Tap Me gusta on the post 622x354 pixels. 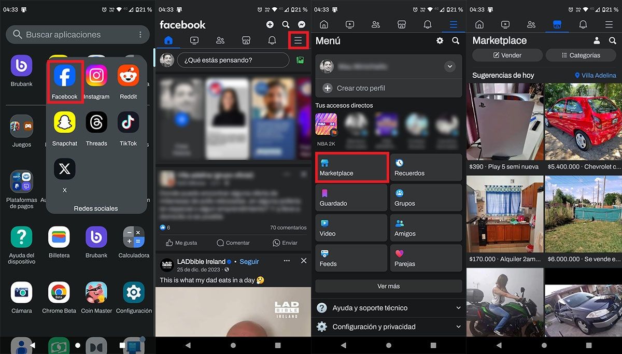(181, 243)
